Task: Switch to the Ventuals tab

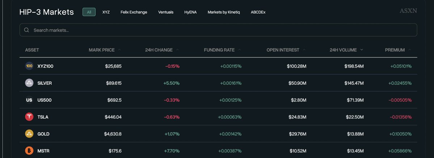Action: (166, 12)
